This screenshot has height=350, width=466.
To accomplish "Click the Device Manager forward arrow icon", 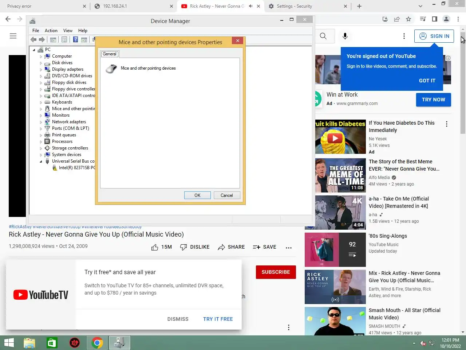I will pos(42,40).
